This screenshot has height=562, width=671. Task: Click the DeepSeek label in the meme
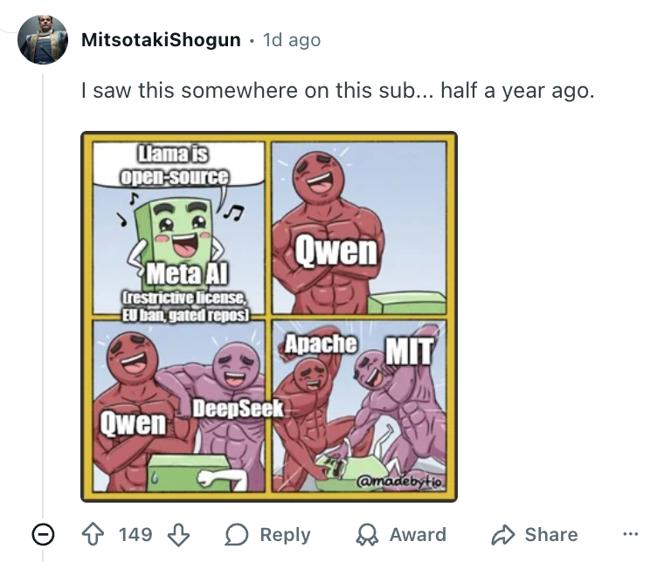coord(237,408)
